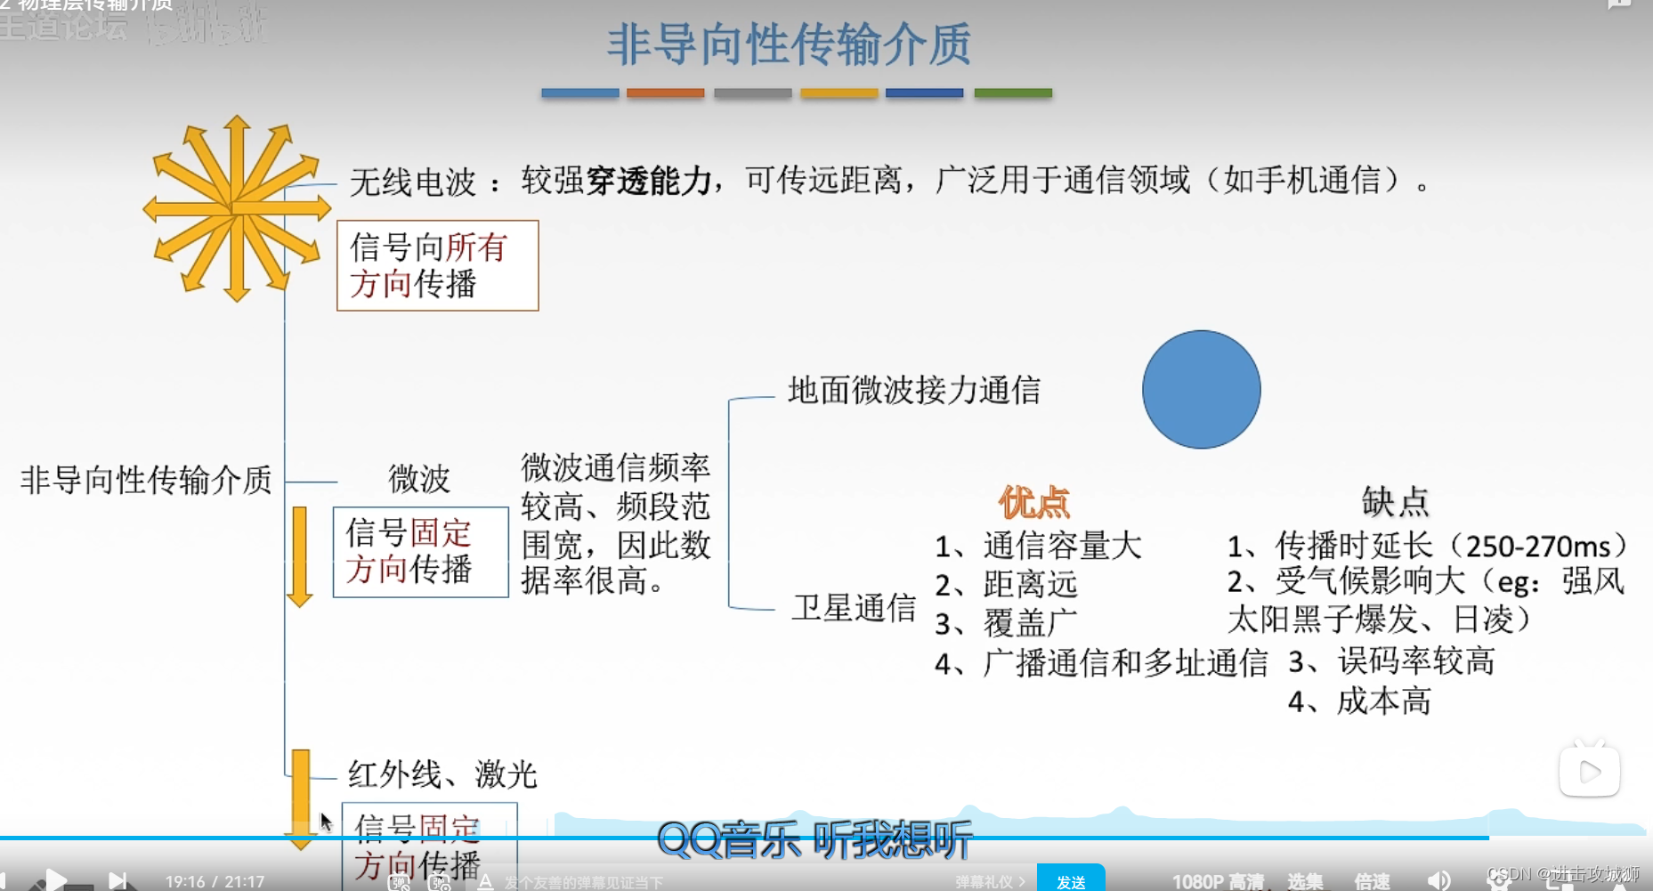Click the 信号向所有方向传播 box
This screenshot has height=891, width=1653.
point(437,265)
